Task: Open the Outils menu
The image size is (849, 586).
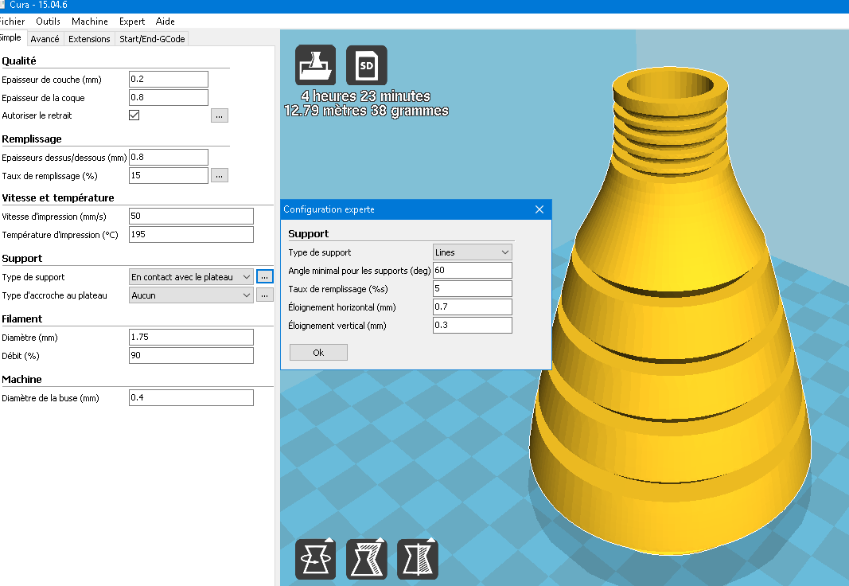Action: (x=49, y=21)
